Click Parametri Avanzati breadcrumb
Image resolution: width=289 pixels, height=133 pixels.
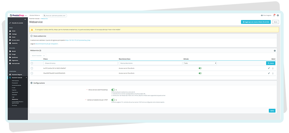35,19
